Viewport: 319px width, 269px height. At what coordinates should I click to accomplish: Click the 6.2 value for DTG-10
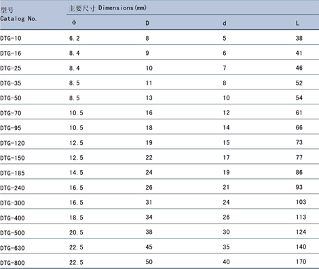click(x=75, y=39)
